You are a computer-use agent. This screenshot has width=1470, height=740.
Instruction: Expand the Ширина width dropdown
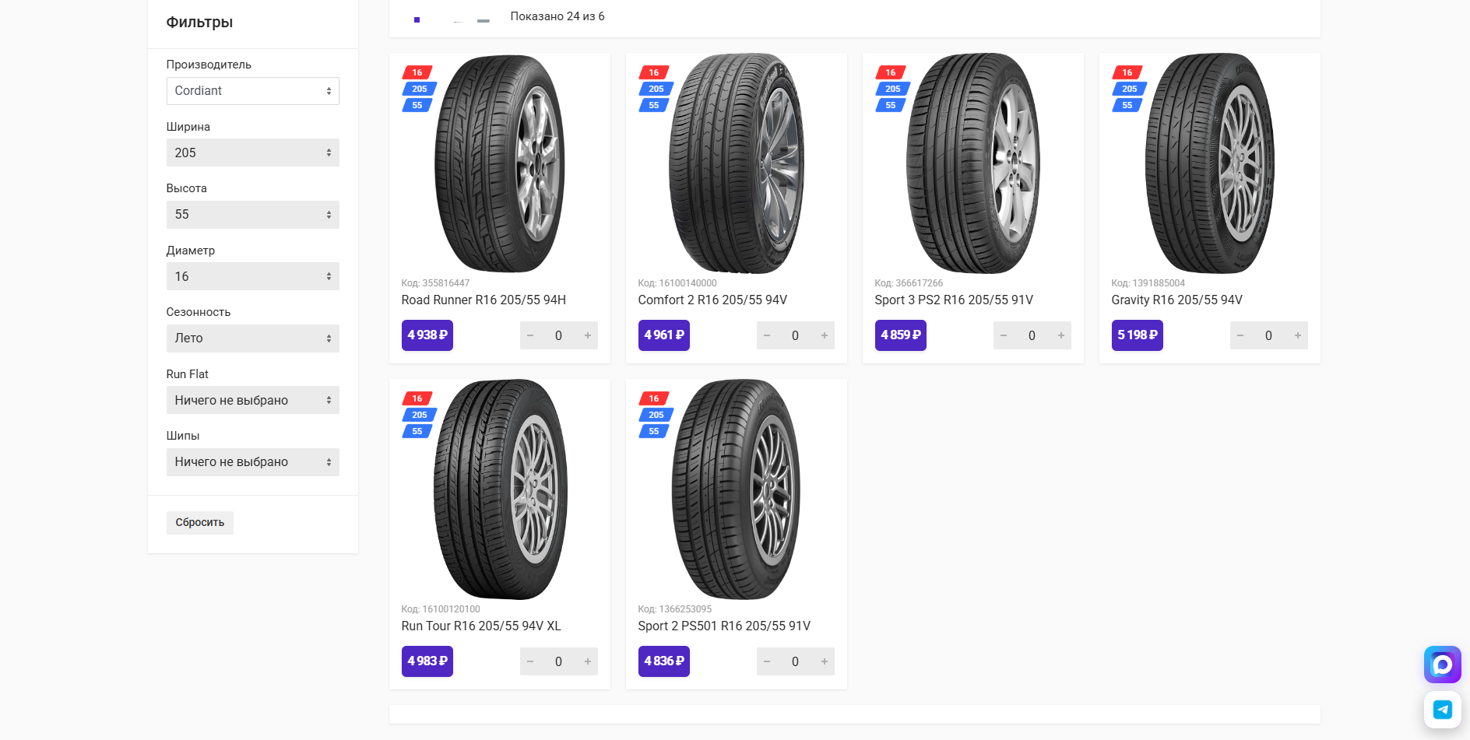253,153
